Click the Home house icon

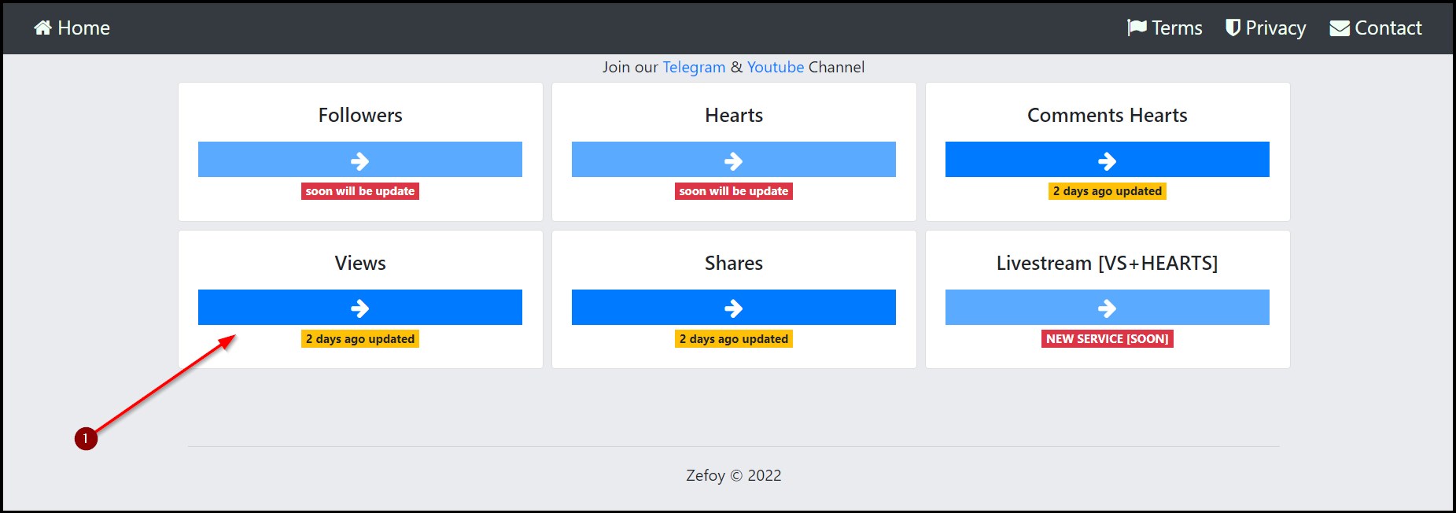tap(42, 28)
